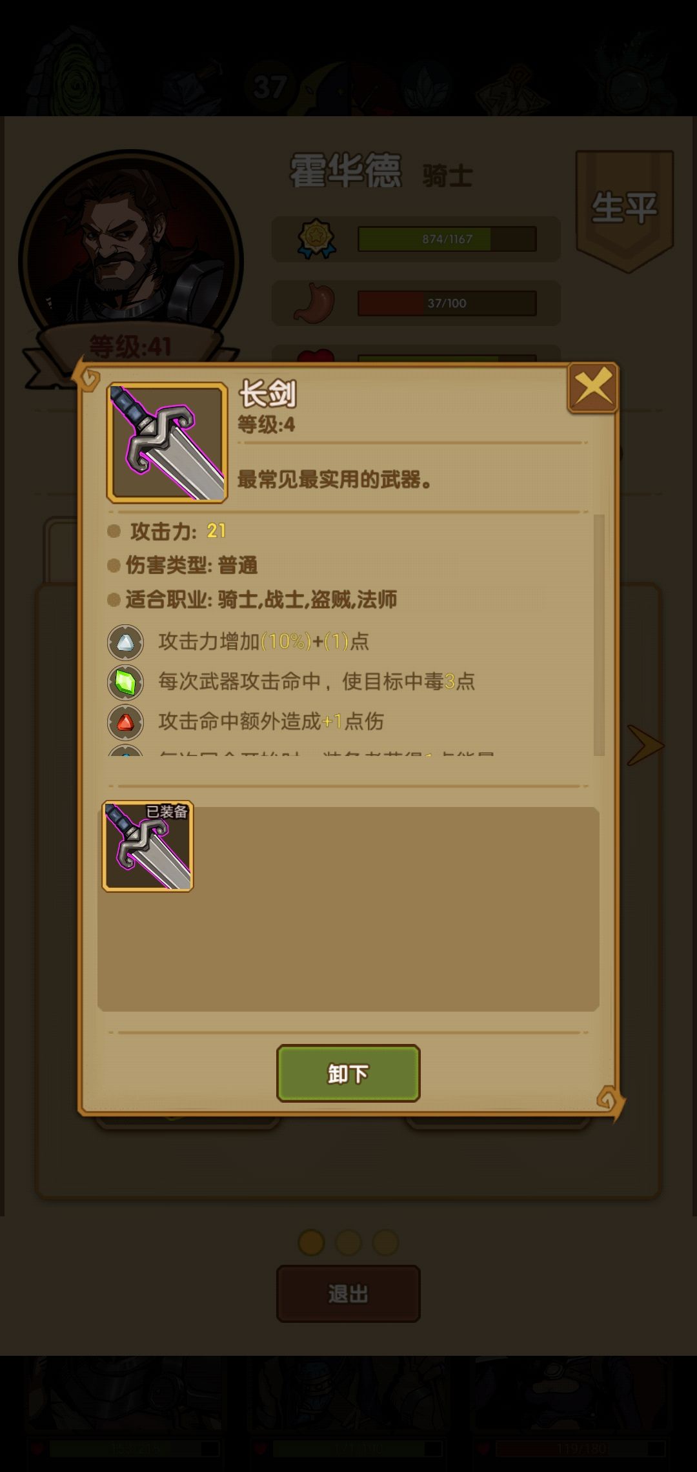Close the longsword 长剑 details popup
Image resolution: width=697 pixels, height=1472 pixels.
coord(592,387)
